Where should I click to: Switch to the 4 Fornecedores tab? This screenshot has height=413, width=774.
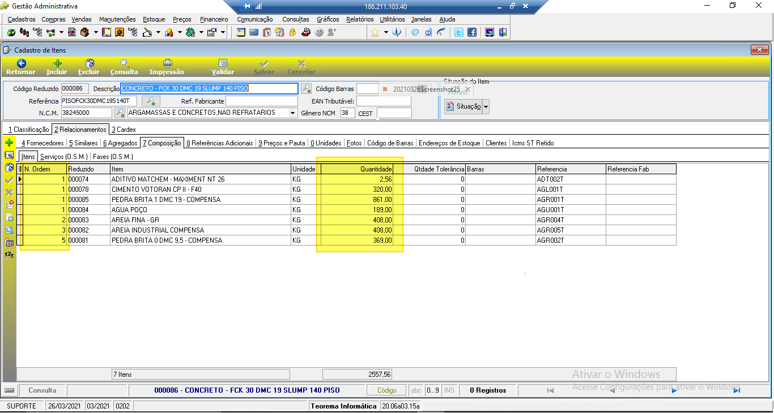point(42,143)
